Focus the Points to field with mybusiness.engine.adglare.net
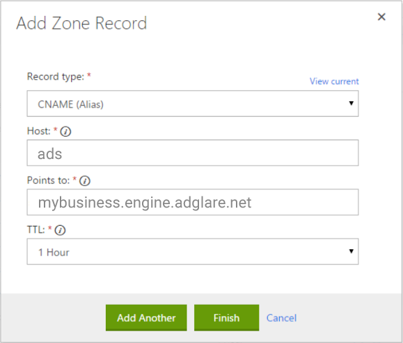The width and height of the screenshot is (403, 343). [193, 202]
